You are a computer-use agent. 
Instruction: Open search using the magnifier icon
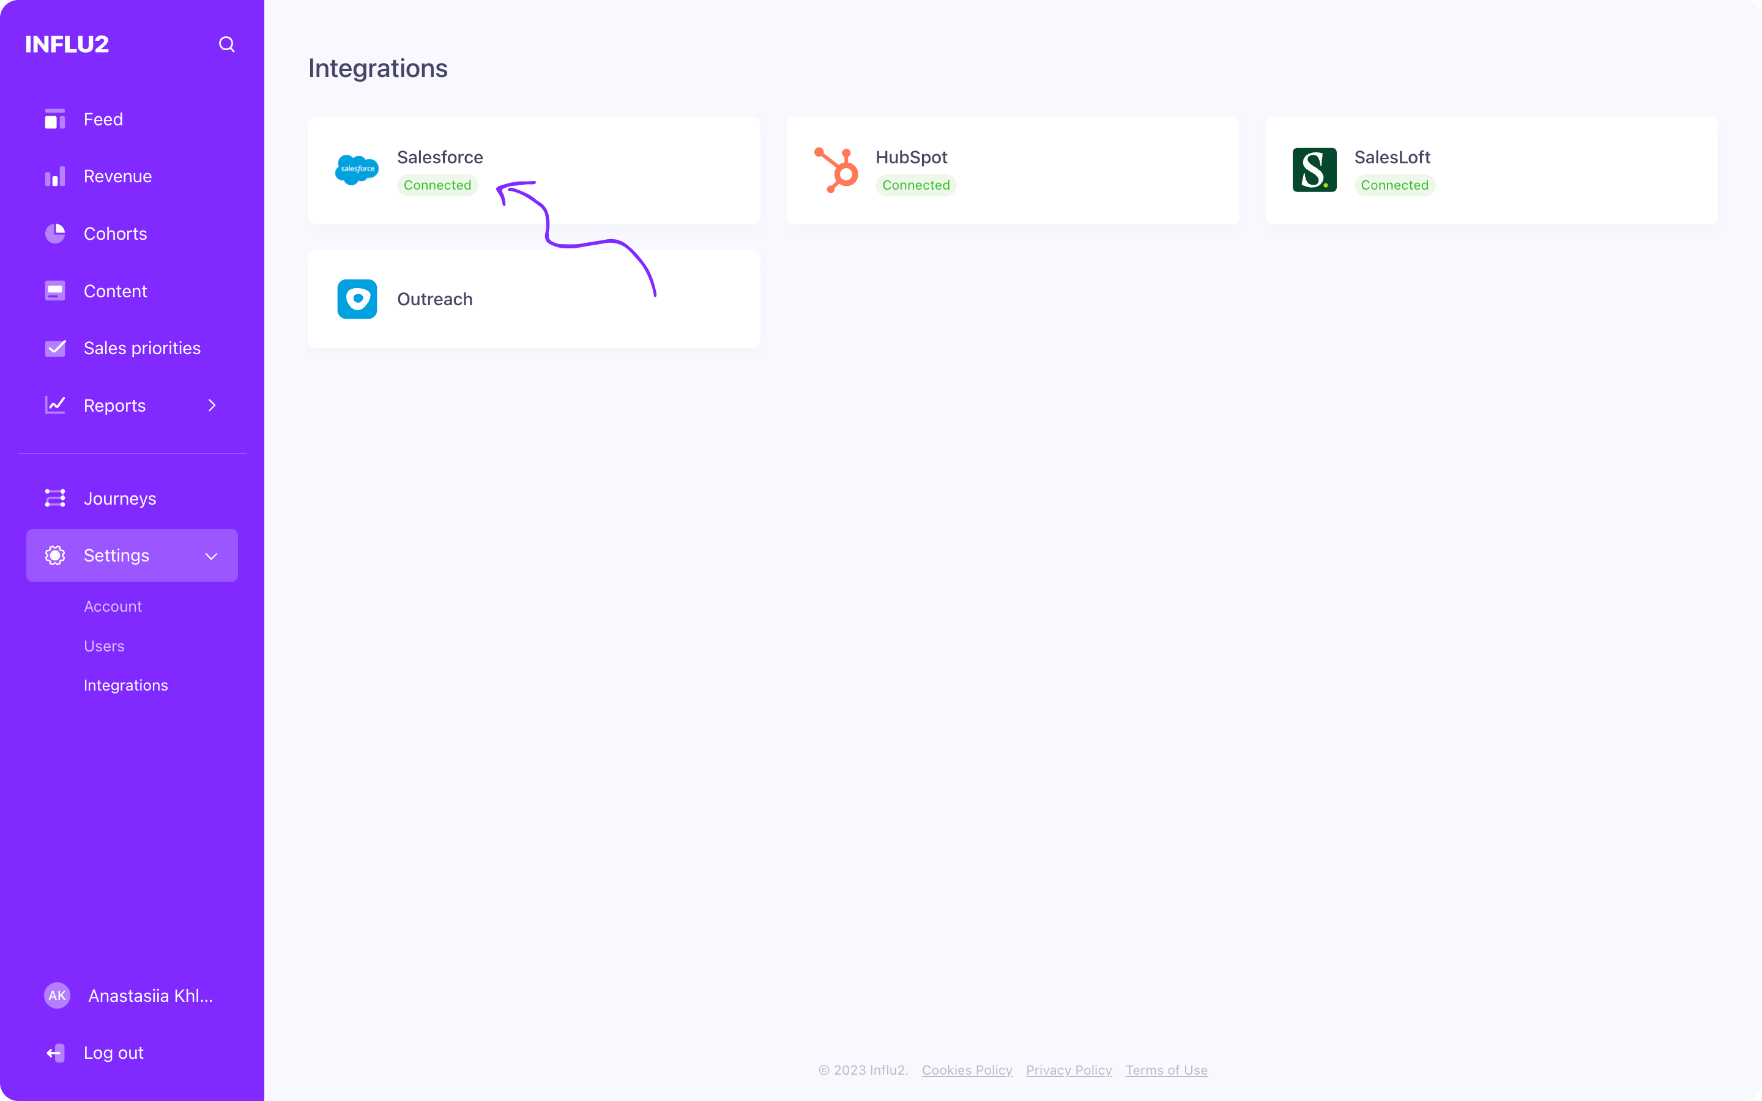pos(226,45)
